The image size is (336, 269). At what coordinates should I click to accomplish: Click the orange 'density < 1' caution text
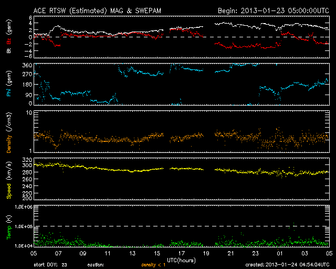point(153,265)
